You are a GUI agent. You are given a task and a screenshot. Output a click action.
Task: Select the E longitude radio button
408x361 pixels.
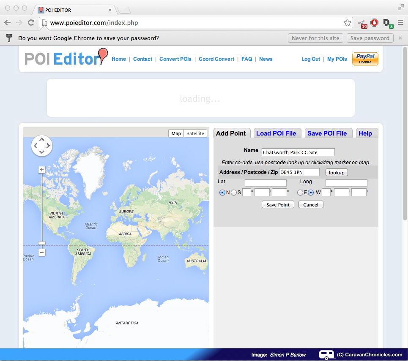click(x=300, y=193)
